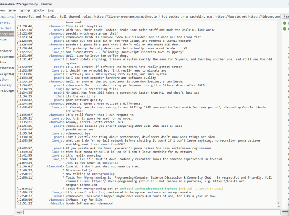289x216 pixels.
Task: Click the nickname button left of input
Action: (x=19, y=211)
